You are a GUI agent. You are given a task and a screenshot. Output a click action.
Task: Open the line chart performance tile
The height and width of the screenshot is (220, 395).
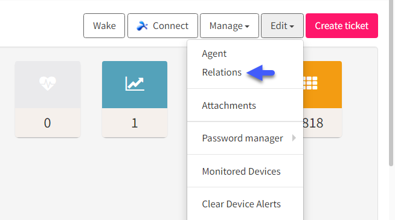point(135,85)
